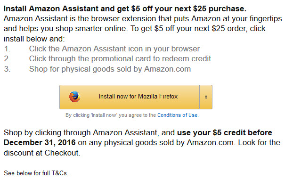Click the bold 'December 31, 2016' date
The image size is (285, 180).
pos(40,143)
